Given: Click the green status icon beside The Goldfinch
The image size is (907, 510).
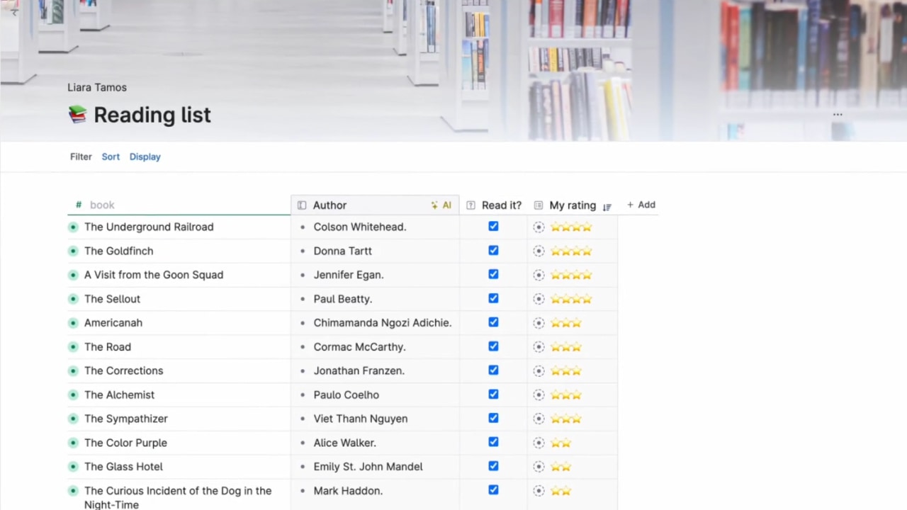Looking at the screenshot, I should pos(73,251).
